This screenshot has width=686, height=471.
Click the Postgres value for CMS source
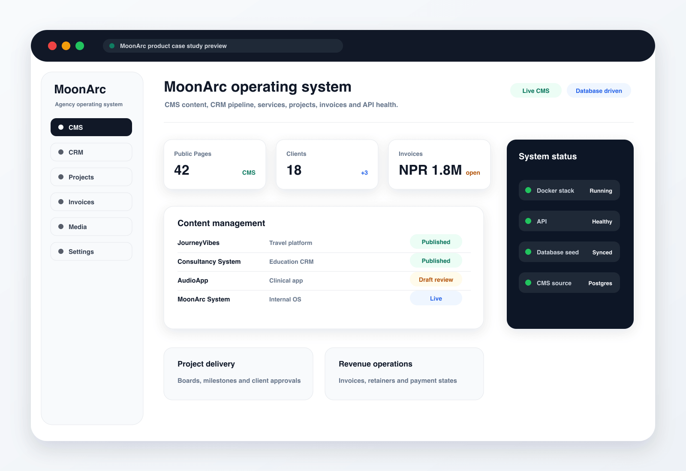point(600,283)
